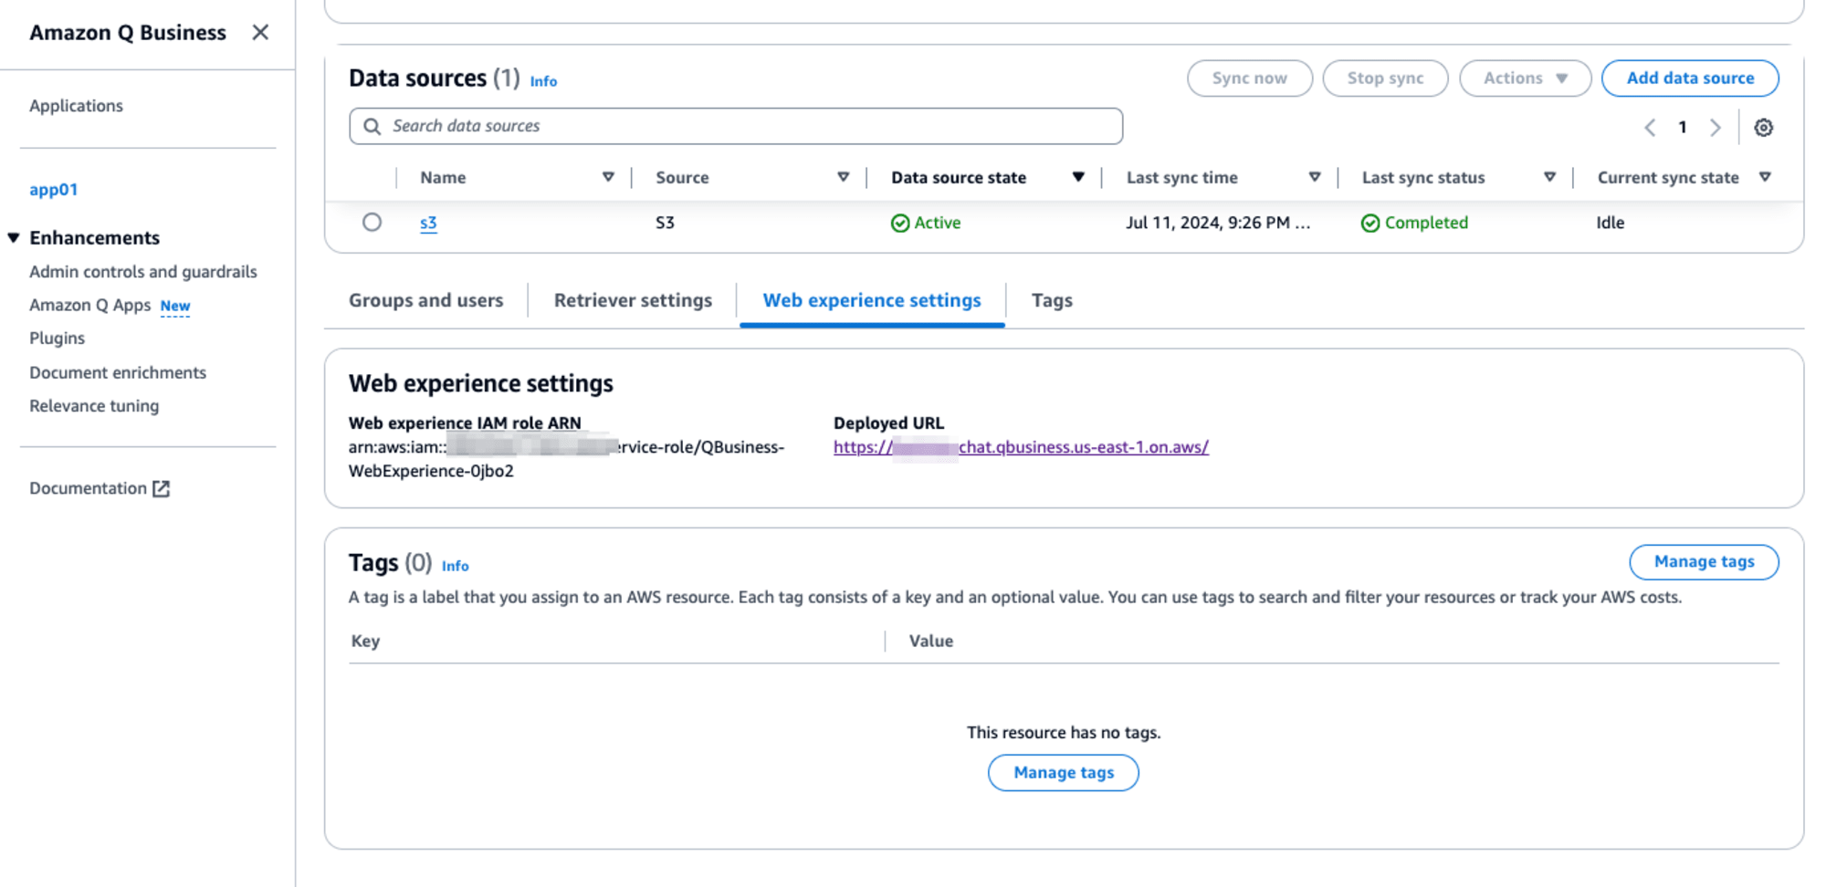This screenshot has width=1826, height=887.
Task: Click Sync now button
Action: (x=1250, y=78)
